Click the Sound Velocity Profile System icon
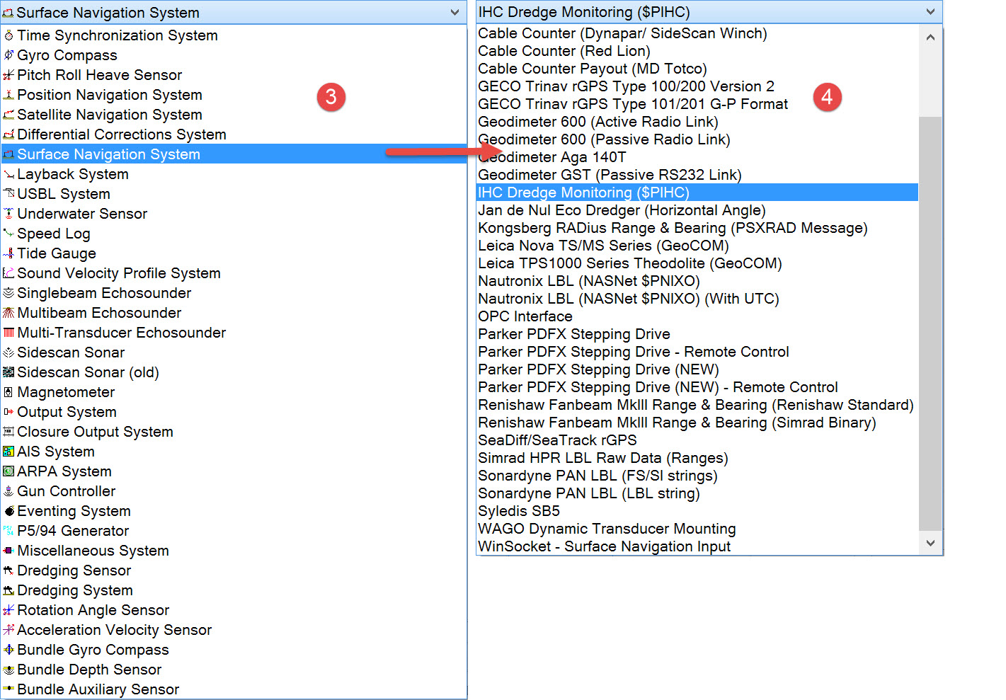The height and width of the screenshot is (700, 1006). (x=8, y=273)
